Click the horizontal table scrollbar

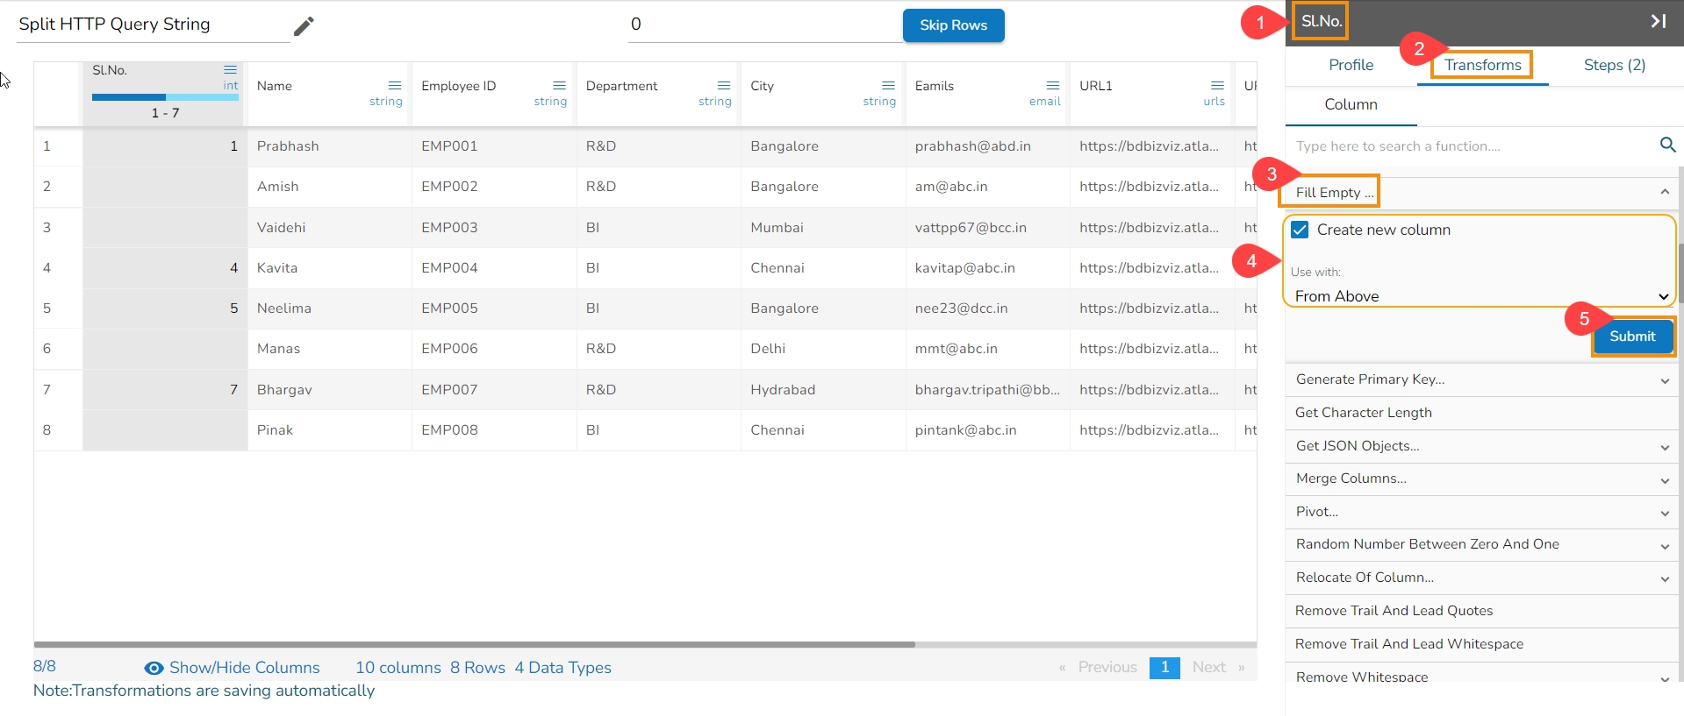474,644
